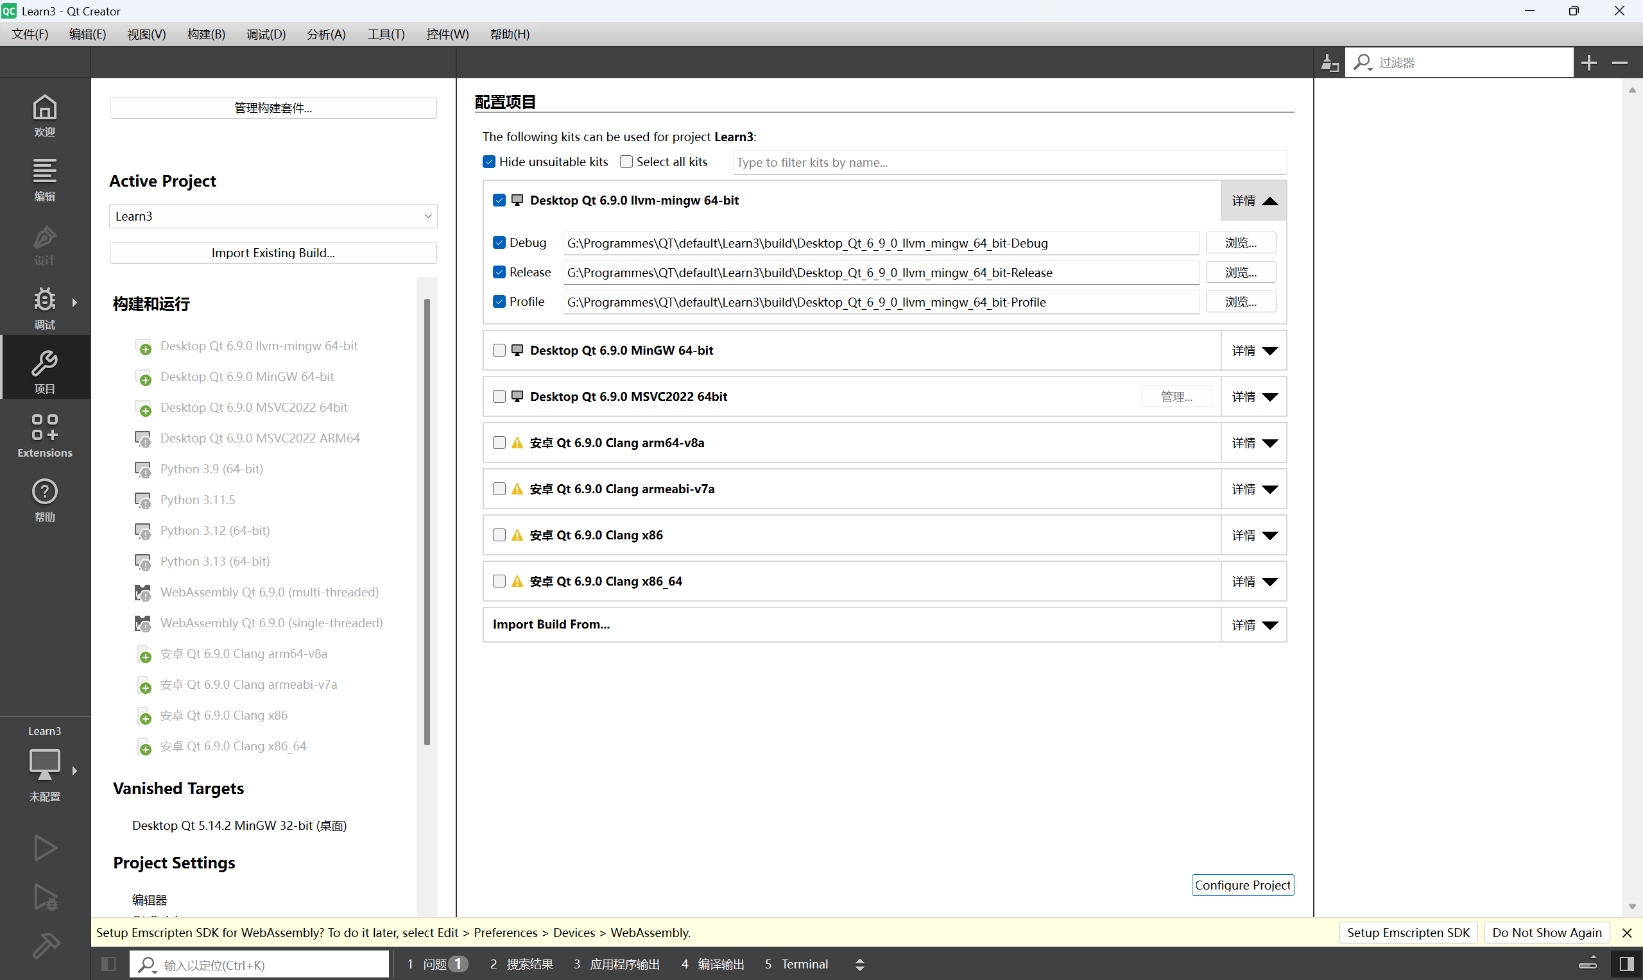Open the Extensions mode
The image size is (1643, 980).
coord(45,435)
